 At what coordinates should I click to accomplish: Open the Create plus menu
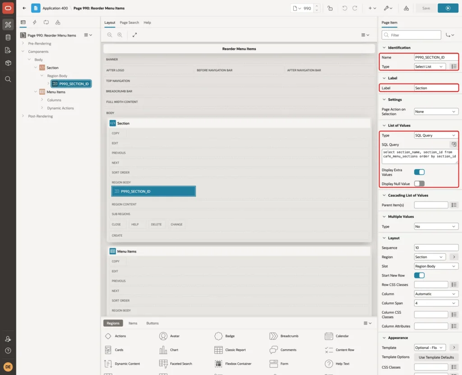tap(372, 8)
